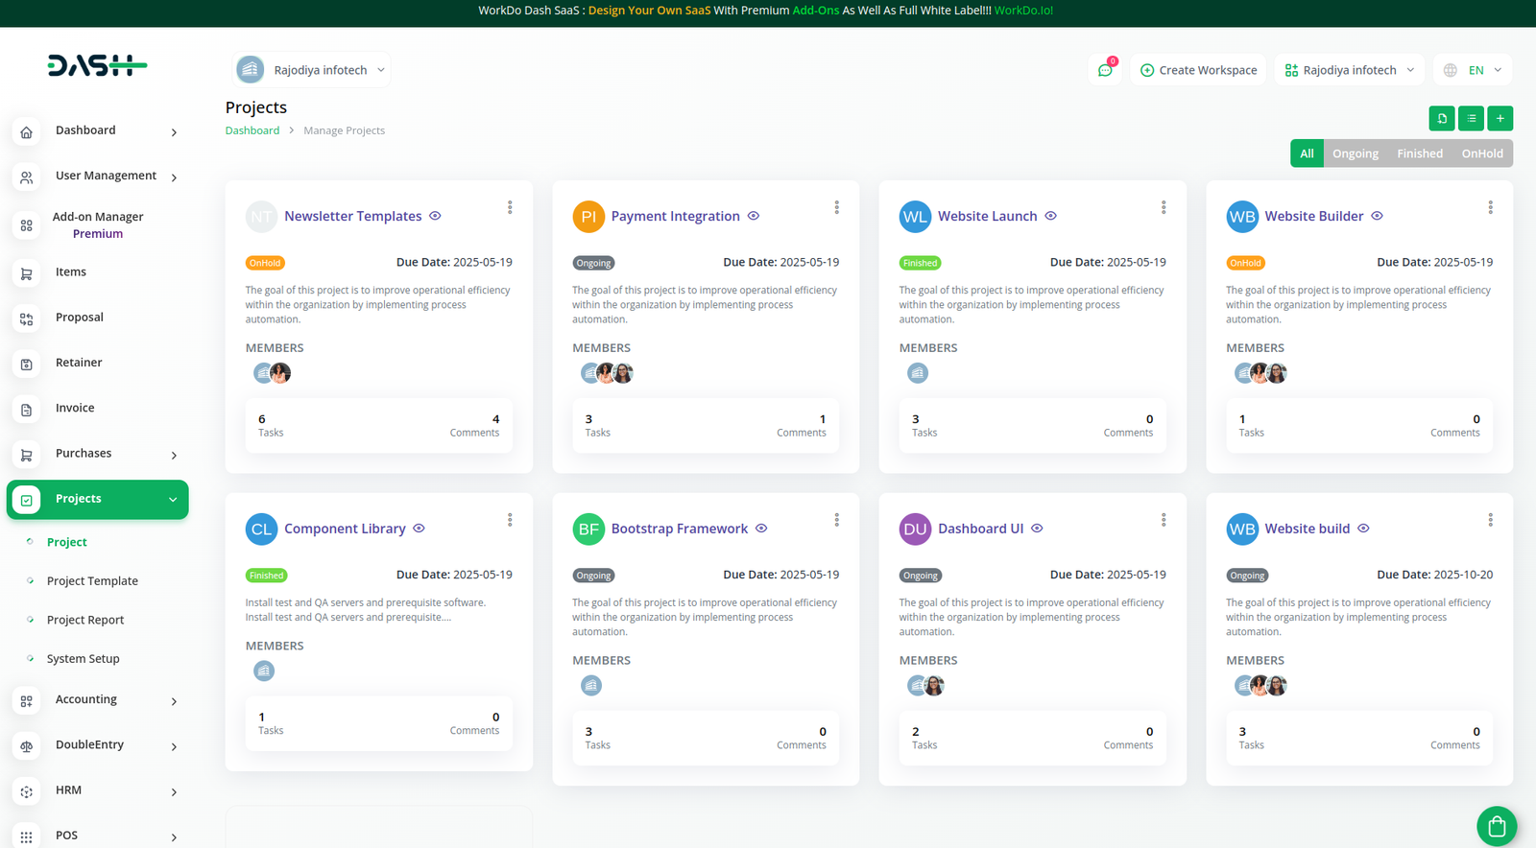Click the Invoice sidebar icon

(27, 410)
